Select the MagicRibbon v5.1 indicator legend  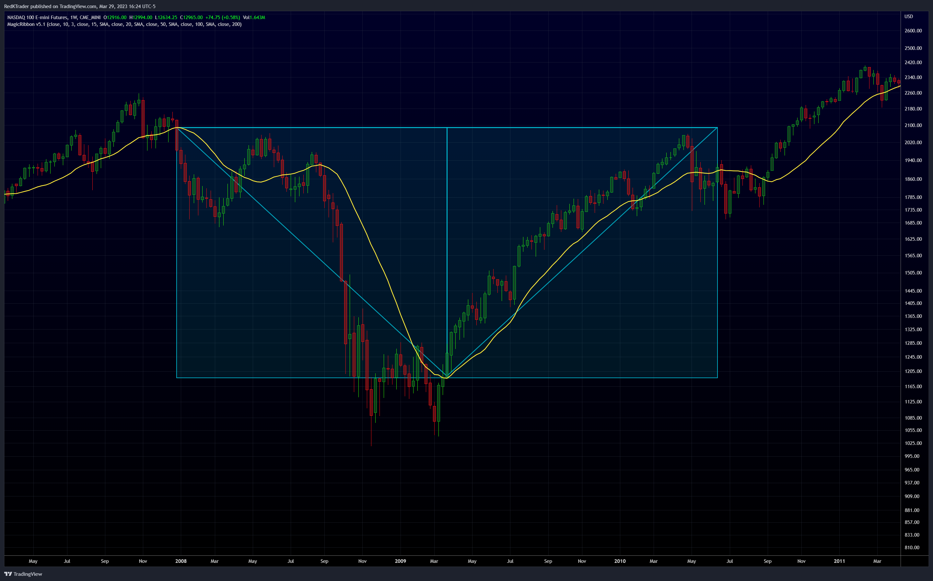click(124, 24)
